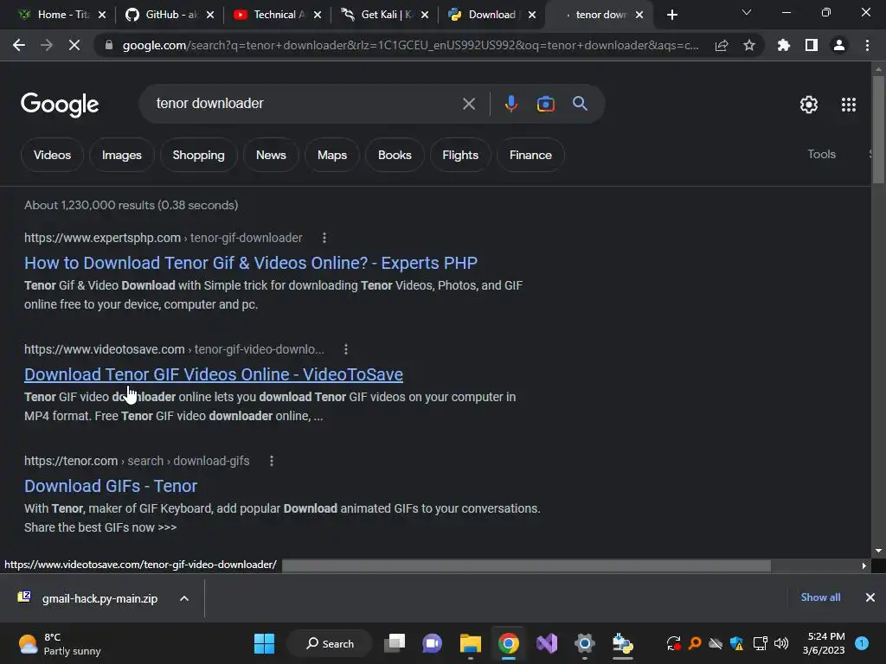Close the tenor downloader tab
886x664 pixels.
639,15
